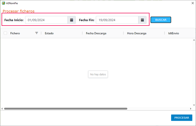Sort by the Hora Descarga column header

click(137, 33)
